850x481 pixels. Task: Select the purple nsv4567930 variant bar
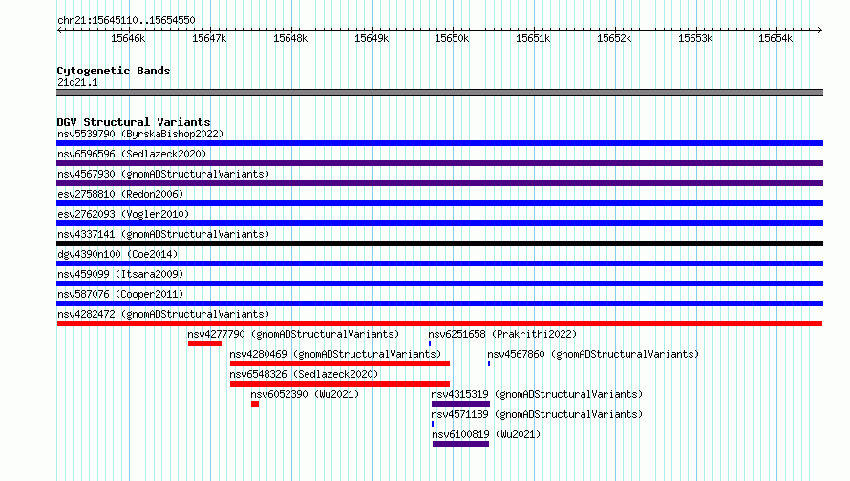[x=439, y=183]
